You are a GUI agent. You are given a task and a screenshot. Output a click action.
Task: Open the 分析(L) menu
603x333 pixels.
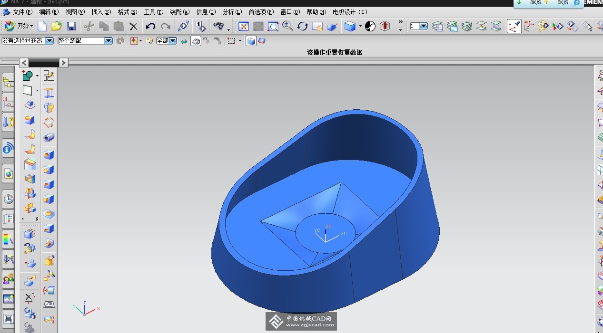pos(232,12)
